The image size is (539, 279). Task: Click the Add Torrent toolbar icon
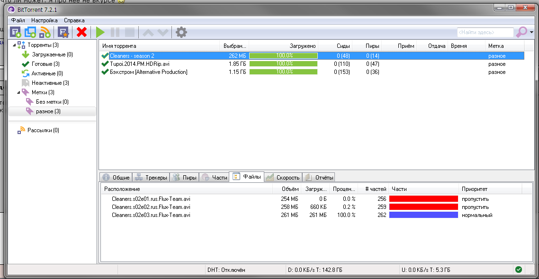point(16,32)
